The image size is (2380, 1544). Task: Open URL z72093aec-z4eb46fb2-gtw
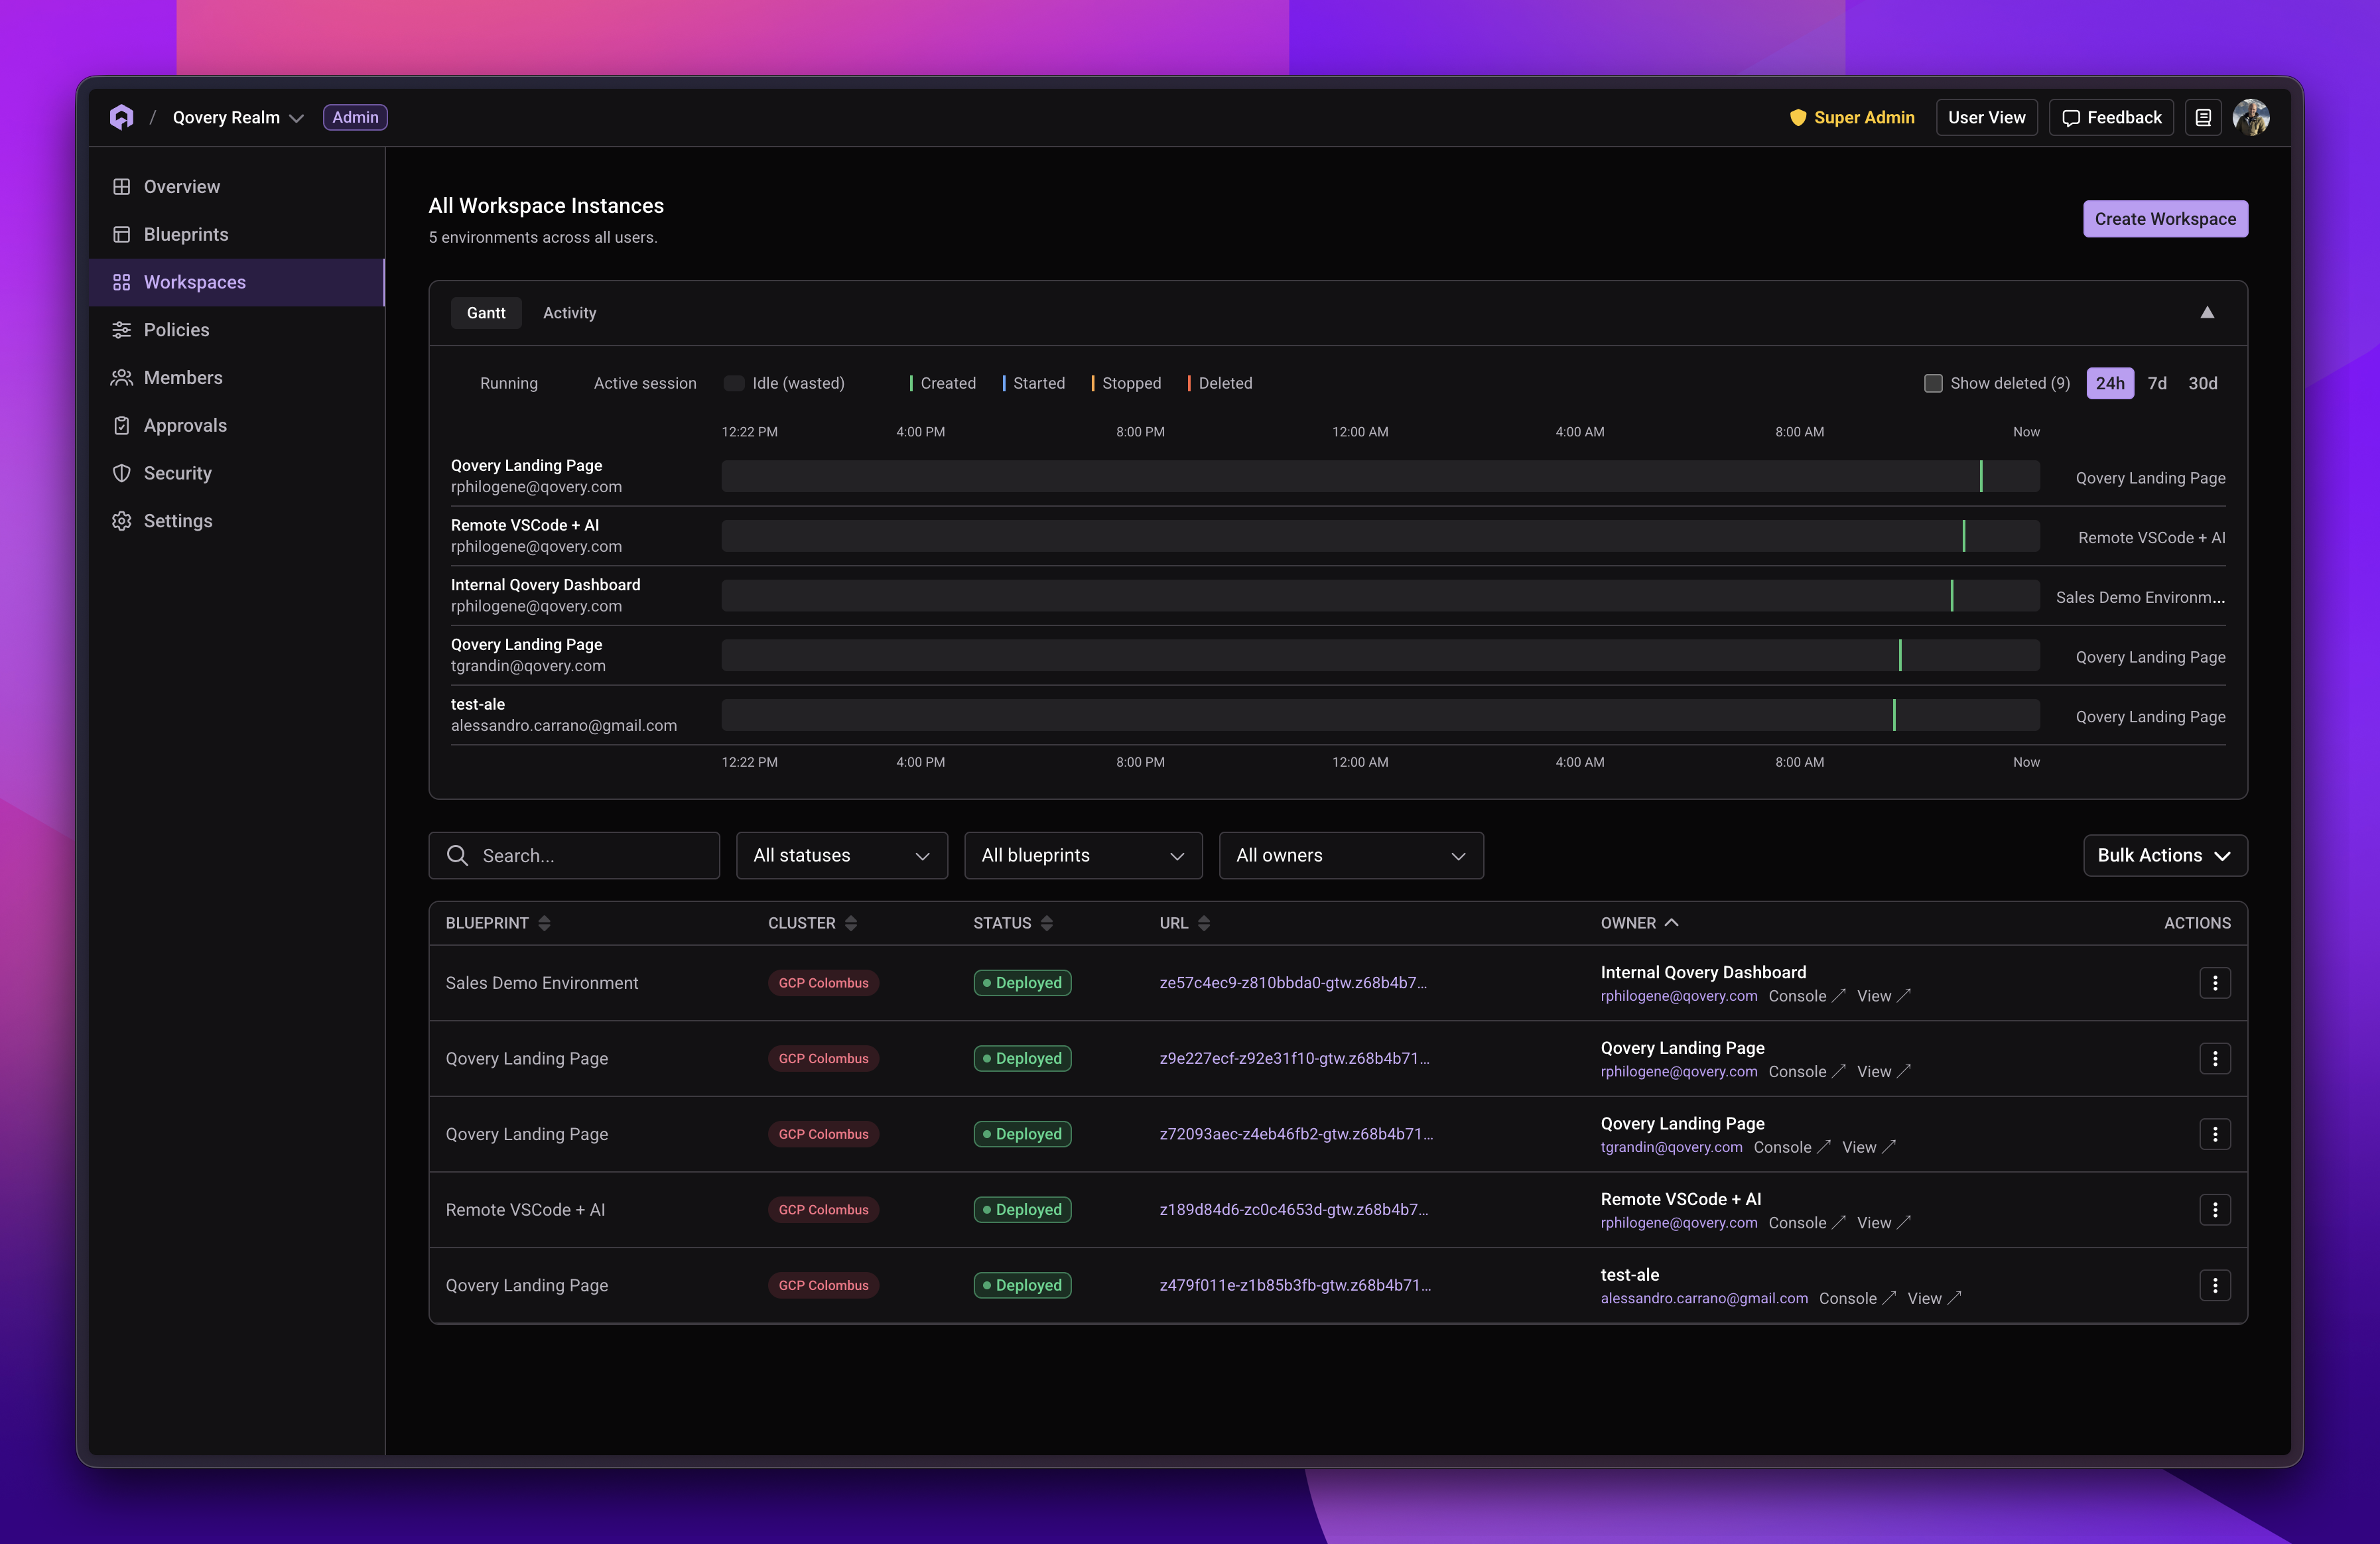pyautogui.click(x=1296, y=1134)
